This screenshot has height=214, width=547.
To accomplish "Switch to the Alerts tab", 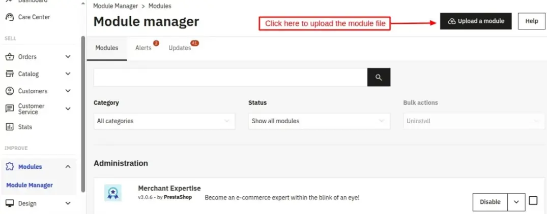I will pos(143,48).
